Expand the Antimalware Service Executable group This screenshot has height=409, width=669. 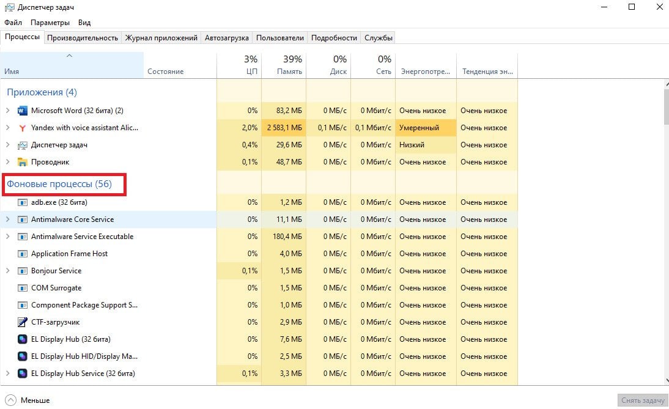point(8,236)
